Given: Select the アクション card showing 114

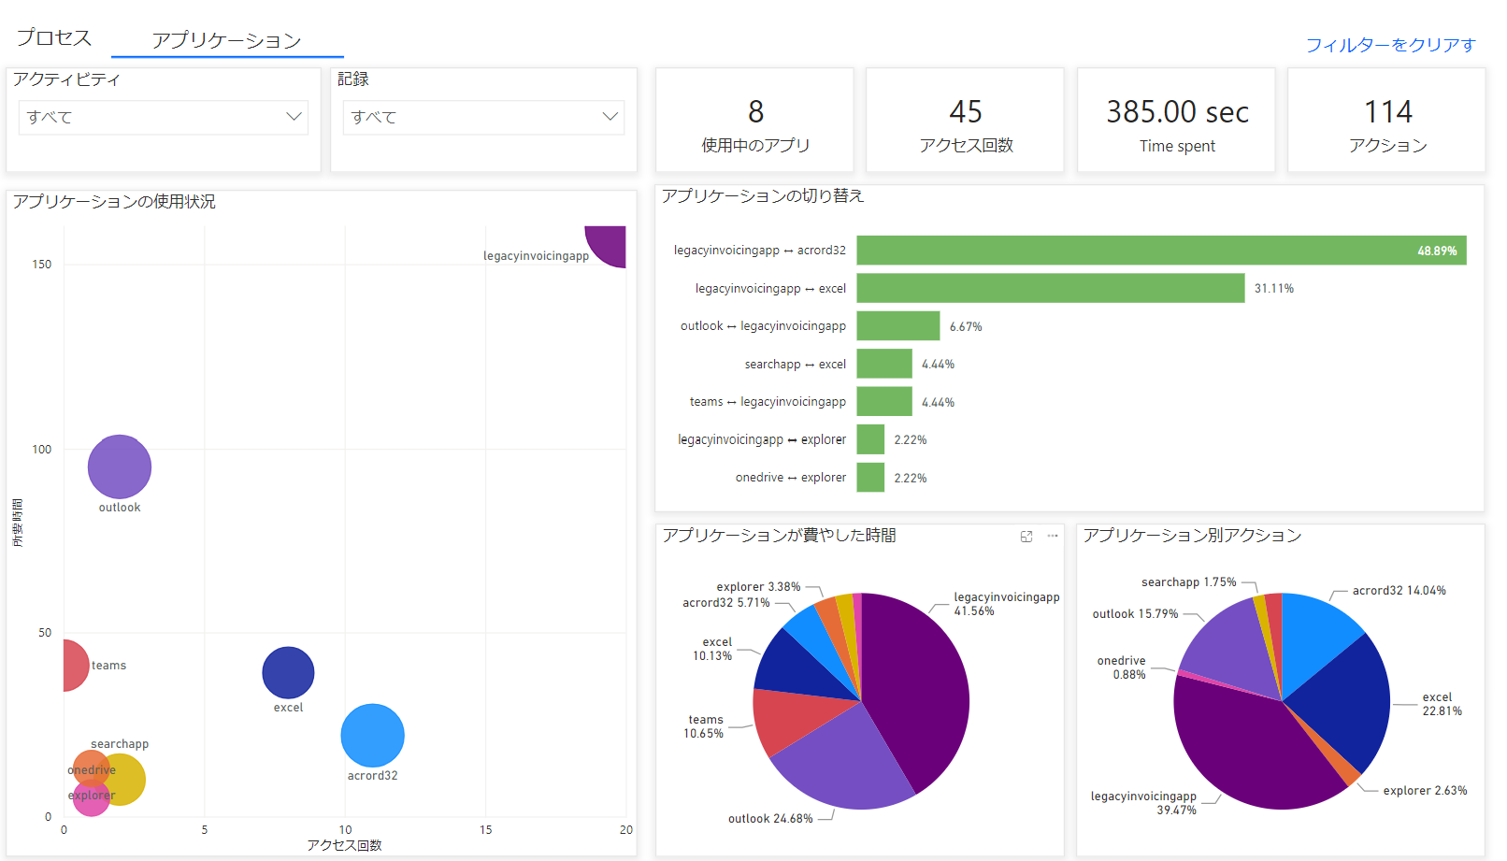Looking at the screenshot, I should [x=1387, y=120].
